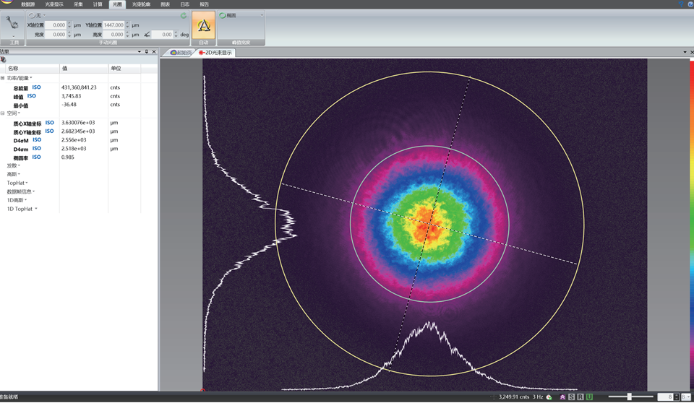Click ISO badge next to 质心X轴坐标

50,123
